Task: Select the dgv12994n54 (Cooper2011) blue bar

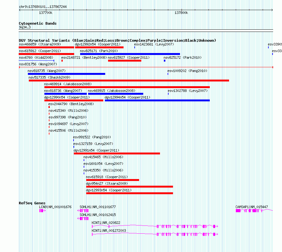Action: click(x=157, y=100)
